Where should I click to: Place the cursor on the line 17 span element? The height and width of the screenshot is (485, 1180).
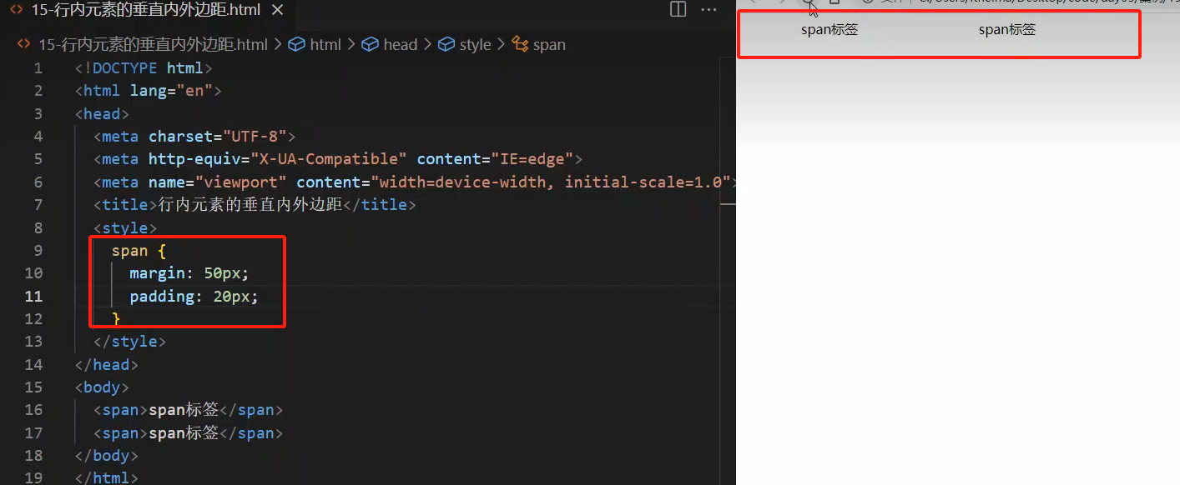pos(189,432)
